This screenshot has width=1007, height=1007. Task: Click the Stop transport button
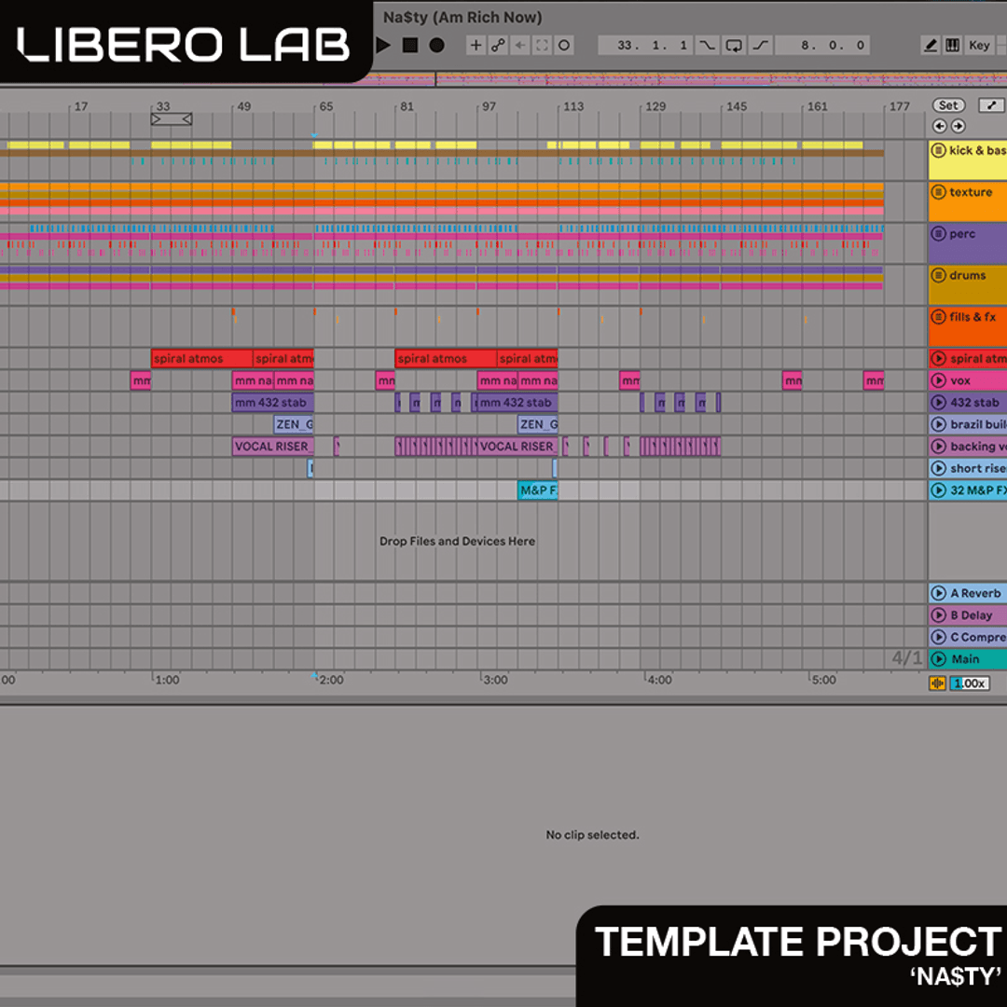[410, 45]
